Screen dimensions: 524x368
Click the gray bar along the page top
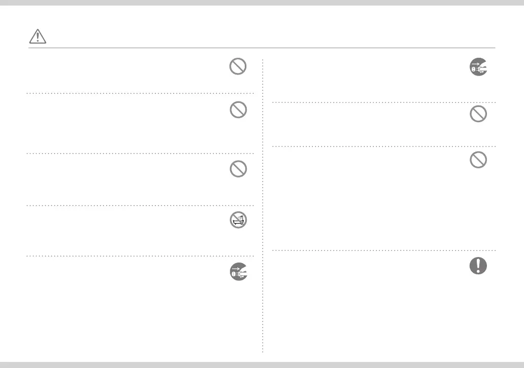point(262,3)
